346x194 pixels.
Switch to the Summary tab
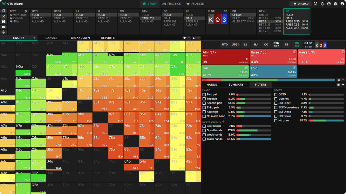[x=236, y=85]
